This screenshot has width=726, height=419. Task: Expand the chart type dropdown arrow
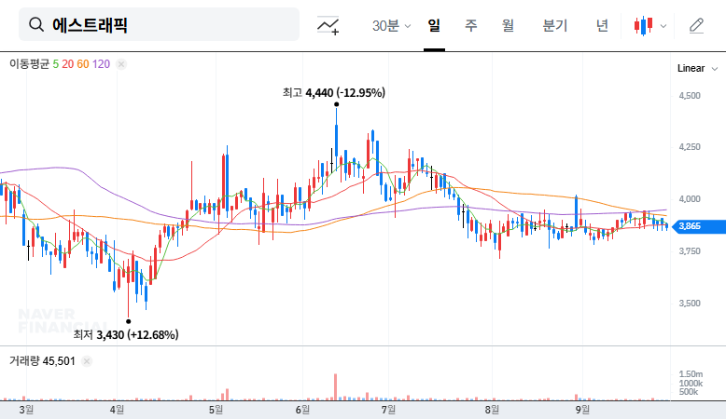(x=663, y=26)
